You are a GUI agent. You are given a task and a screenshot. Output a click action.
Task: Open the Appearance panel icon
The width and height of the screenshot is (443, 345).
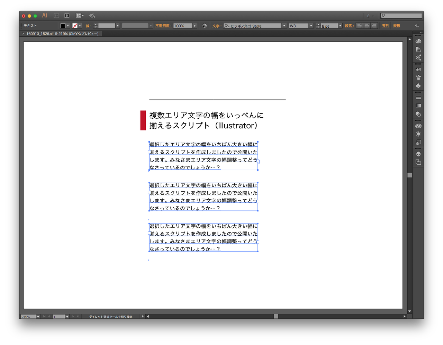point(418,134)
